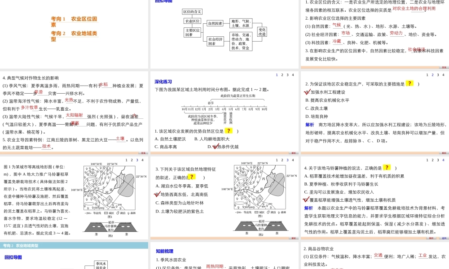
Task: Click the yellow question mark in question 1
Action: [229, 130]
